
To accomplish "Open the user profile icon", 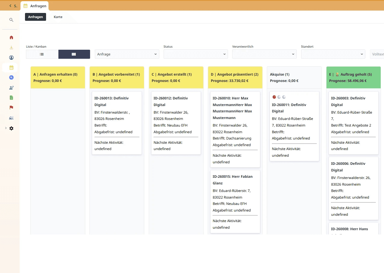I will pos(11,57).
